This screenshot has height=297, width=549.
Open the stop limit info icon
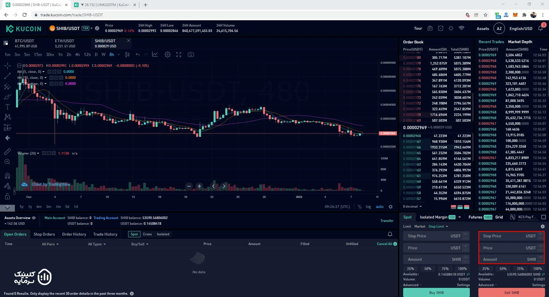542,226
